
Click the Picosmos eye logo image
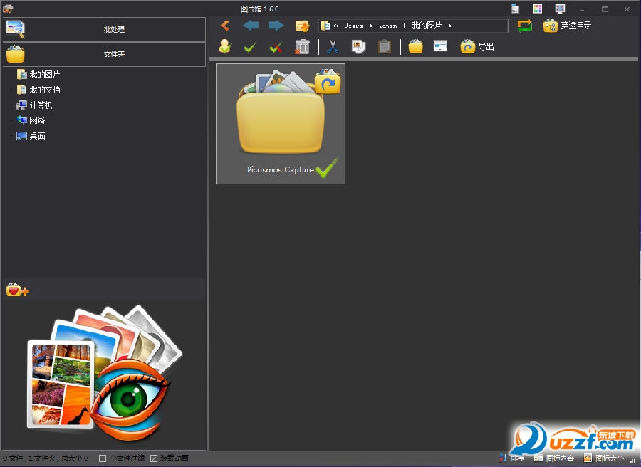[x=104, y=373]
